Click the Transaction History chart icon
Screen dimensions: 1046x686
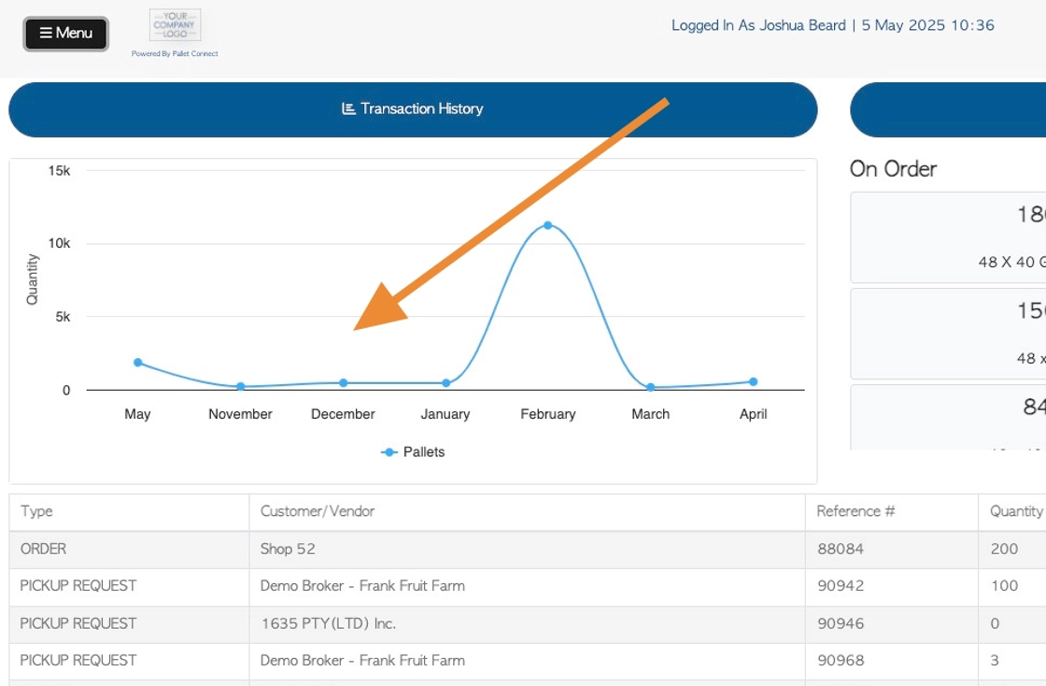[348, 108]
